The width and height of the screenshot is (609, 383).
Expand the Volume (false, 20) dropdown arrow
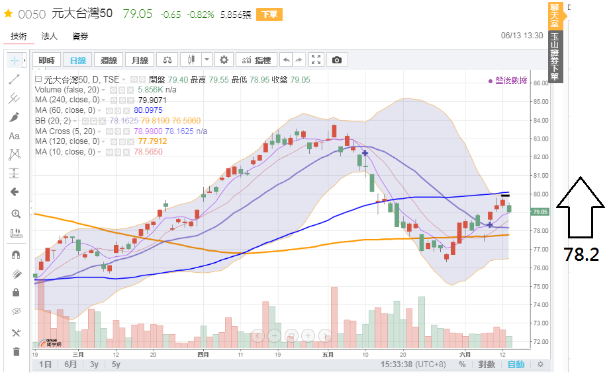point(103,90)
